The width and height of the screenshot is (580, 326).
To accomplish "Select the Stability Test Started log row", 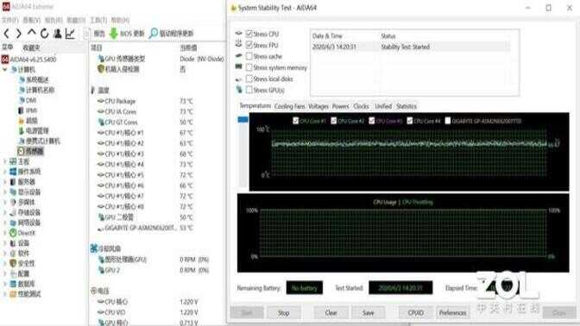I will point(411,47).
